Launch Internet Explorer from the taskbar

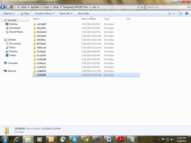point(16,139)
